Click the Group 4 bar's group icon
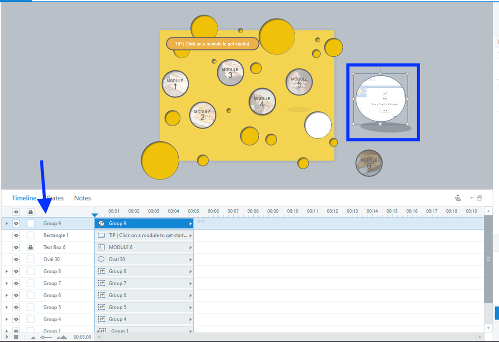 pyautogui.click(x=101, y=319)
